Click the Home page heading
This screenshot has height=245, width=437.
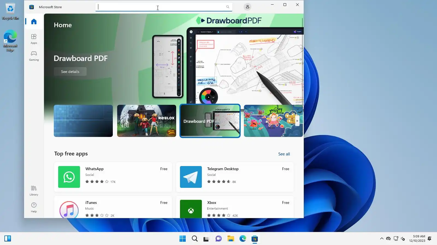point(63,25)
